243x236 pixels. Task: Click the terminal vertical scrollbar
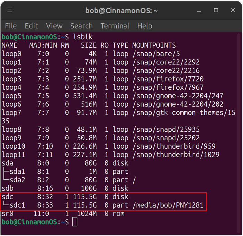coord(239,133)
